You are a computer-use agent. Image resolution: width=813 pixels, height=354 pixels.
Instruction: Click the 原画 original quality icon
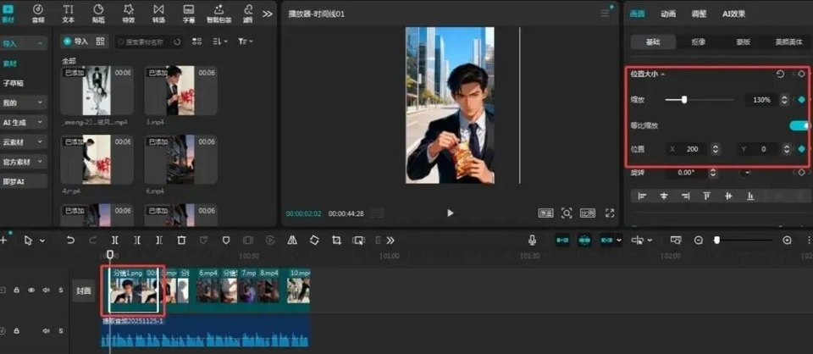(x=545, y=213)
